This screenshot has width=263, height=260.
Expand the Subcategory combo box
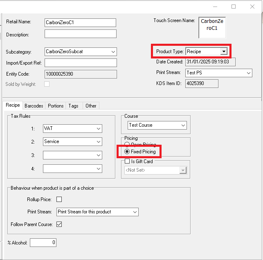click(113, 52)
